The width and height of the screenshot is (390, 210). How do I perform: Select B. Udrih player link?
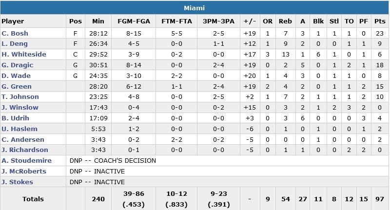(16, 118)
